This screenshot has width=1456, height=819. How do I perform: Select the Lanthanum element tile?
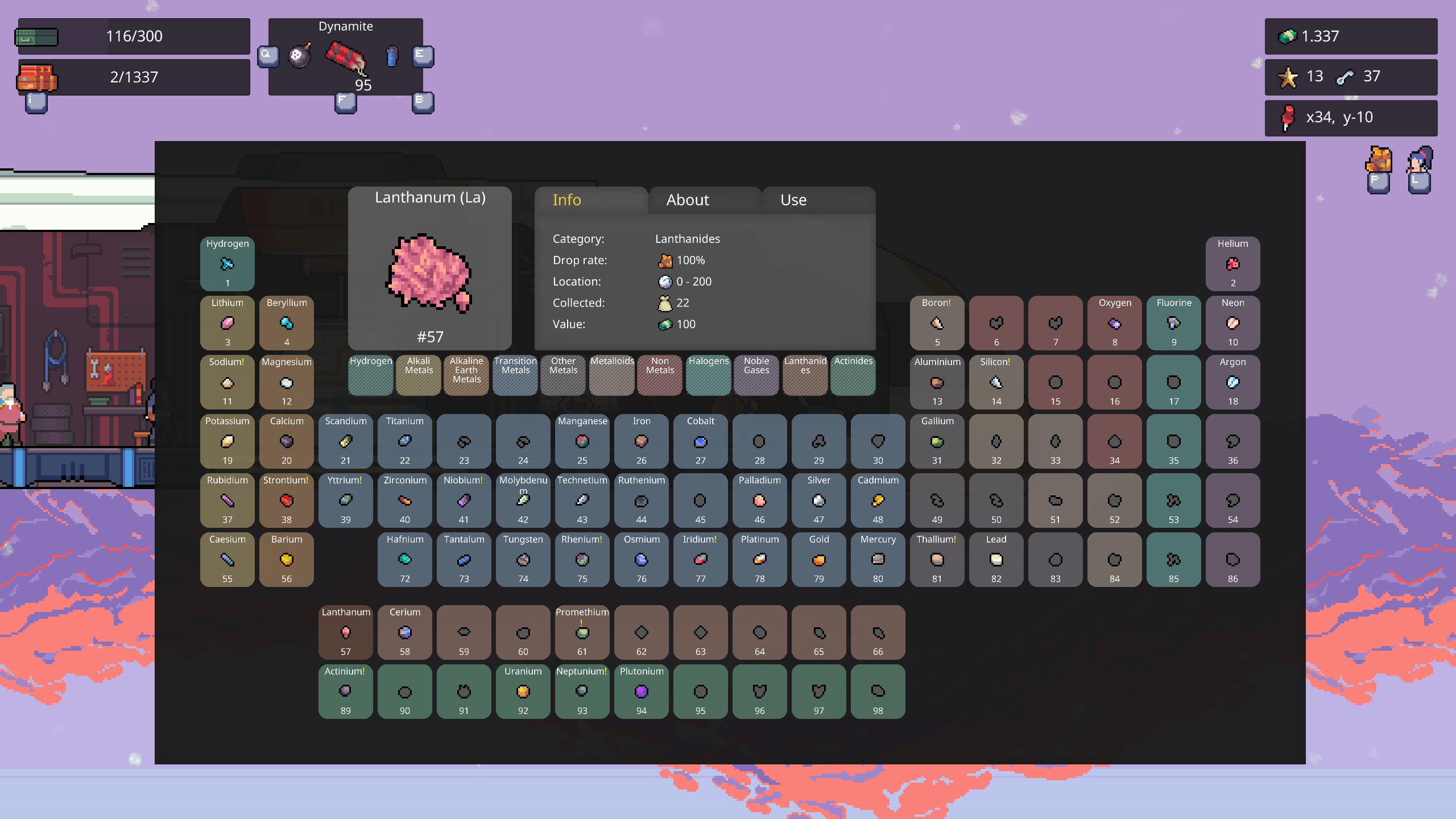click(345, 632)
